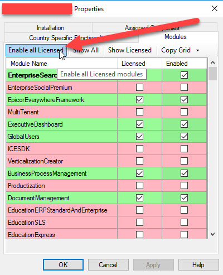Uncheck Licensed for BusinessProcessManagement
The width and height of the screenshot is (223, 275).
pyautogui.click(x=139, y=173)
